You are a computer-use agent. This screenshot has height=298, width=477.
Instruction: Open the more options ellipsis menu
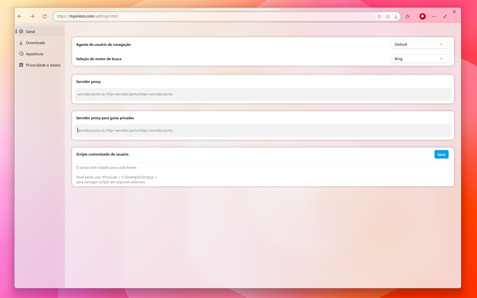click(433, 16)
